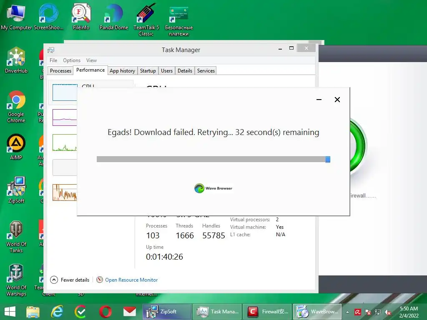Click the Wave Browser logo
This screenshot has height=320, width=427.
coord(213,188)
